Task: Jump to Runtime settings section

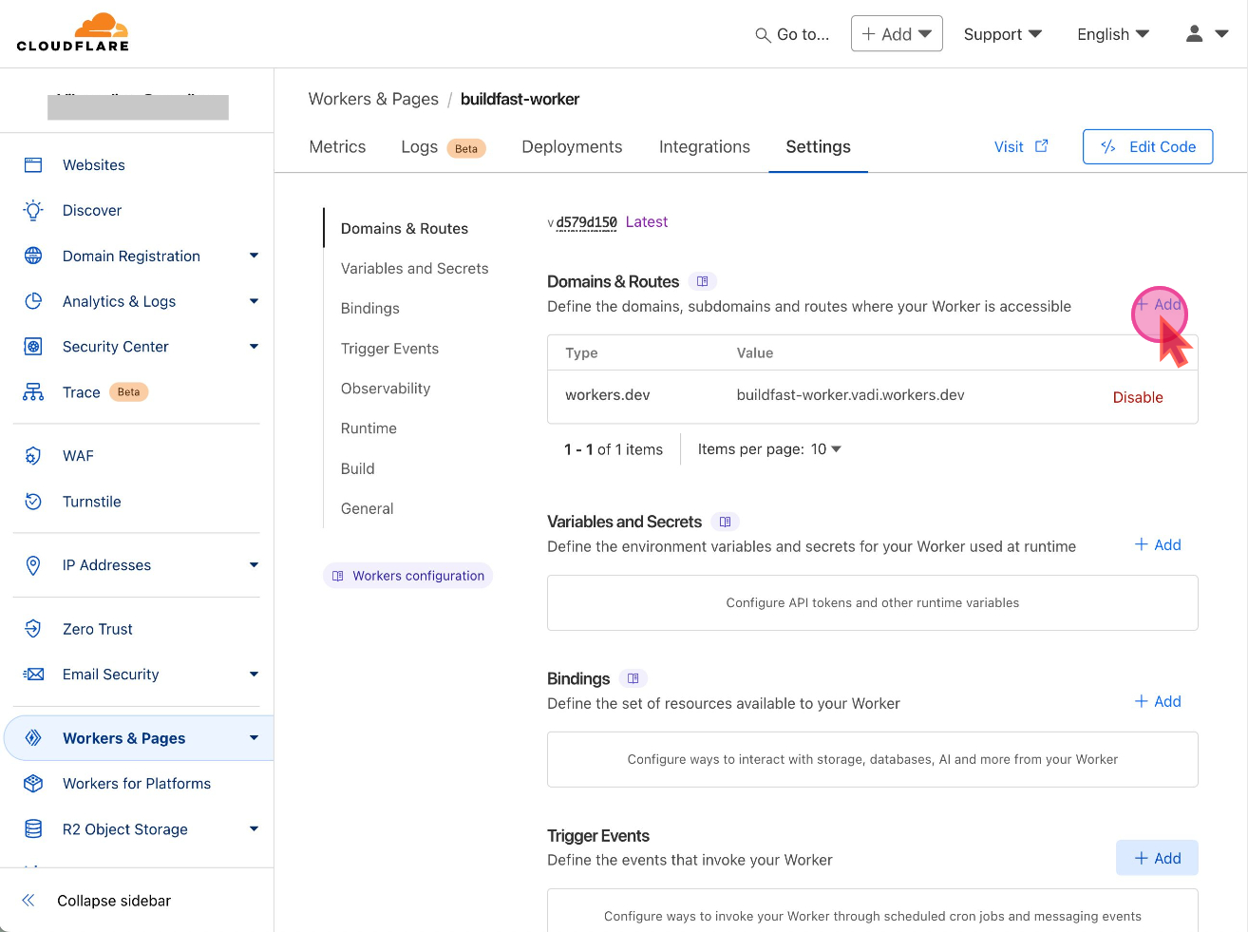Action: (369, 428)
